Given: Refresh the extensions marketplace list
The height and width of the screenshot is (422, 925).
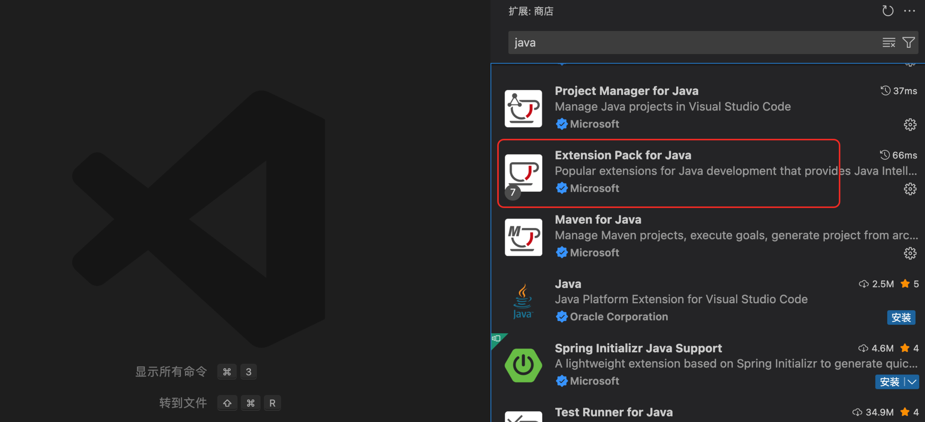Looking at the screenshot, I should [887, 11].
